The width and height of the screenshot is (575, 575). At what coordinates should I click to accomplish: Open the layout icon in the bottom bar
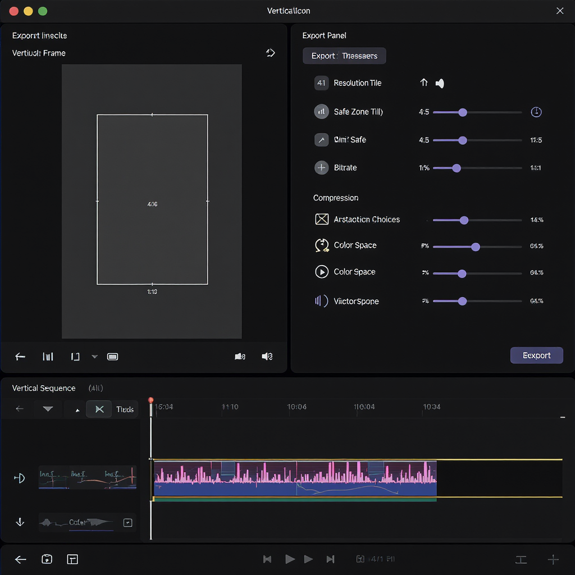(72, 559)
